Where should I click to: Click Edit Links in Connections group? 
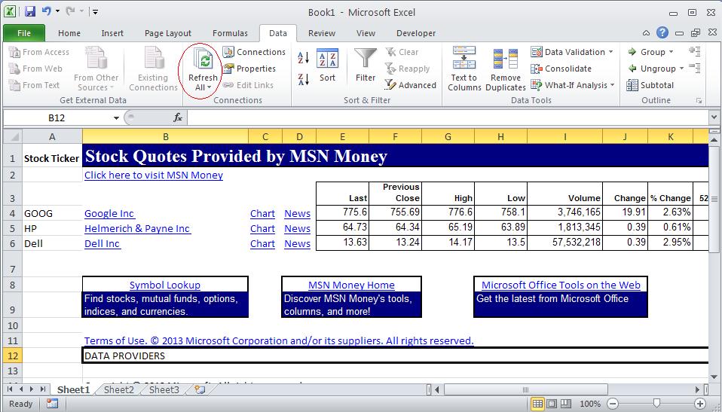(x=248, y=85)
